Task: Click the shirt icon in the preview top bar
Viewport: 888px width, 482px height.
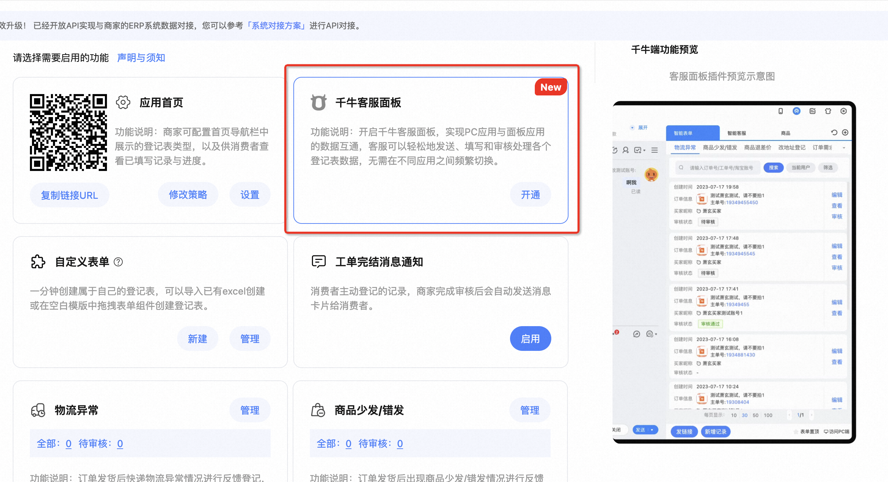Action: point(828,111)
